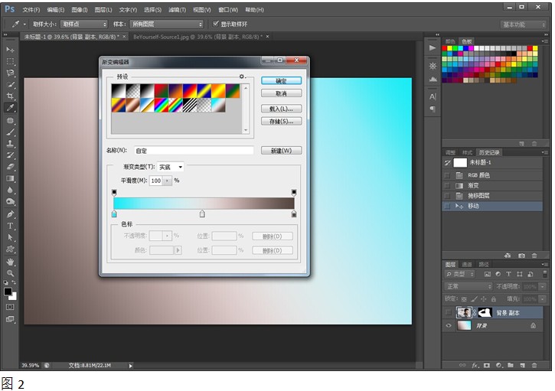Add layer style via fx icon

point(475,365)
